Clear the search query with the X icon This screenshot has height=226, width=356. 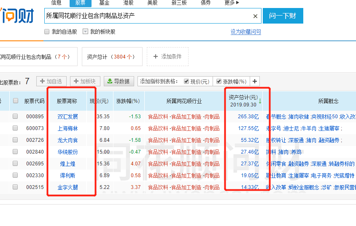tap(255, 16)
